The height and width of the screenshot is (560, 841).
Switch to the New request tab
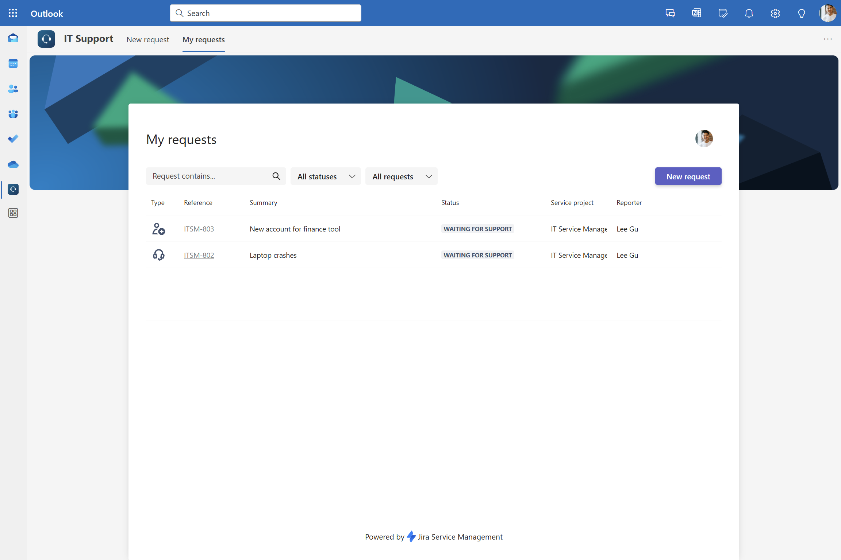148,39
